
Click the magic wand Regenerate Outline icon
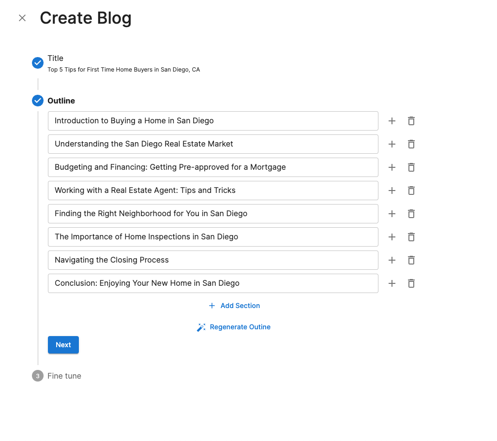click(201, 327)
